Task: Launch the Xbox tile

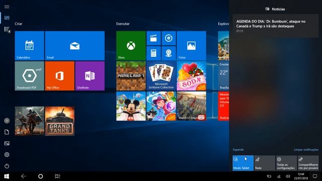Action: tap(131, 46)
